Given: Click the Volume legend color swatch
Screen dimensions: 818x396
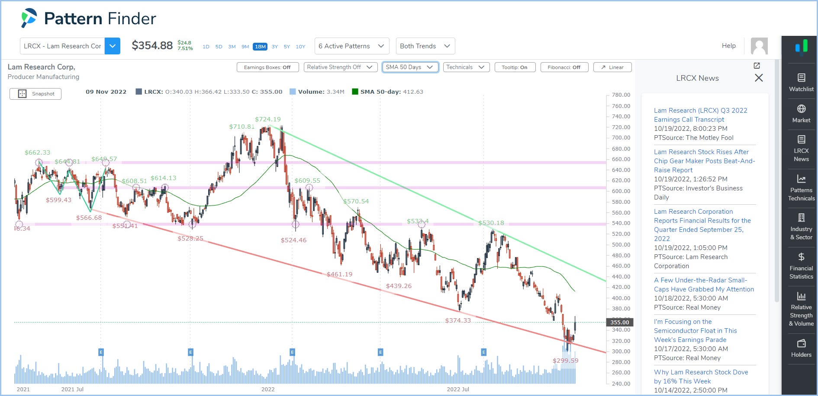Looking at the screenshot, I should [x=293, y=92].
